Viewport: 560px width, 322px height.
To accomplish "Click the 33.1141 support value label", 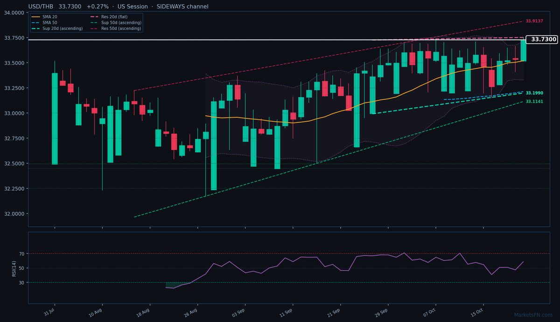I will tap(534, 101).
